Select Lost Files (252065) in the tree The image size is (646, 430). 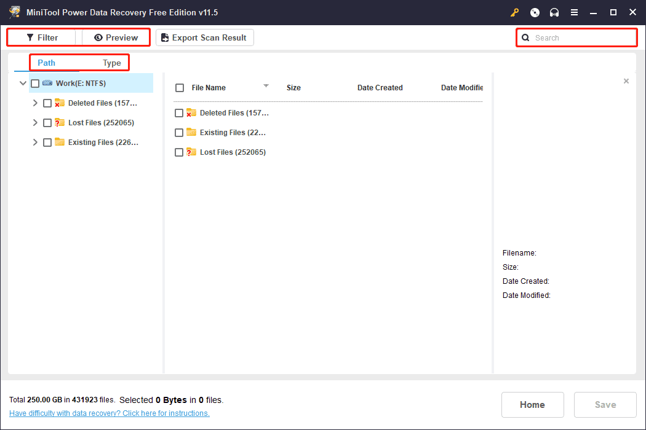tap(101, 123)
